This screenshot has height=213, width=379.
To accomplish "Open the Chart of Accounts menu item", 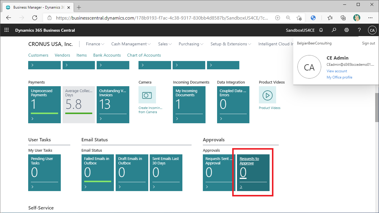I will coord(144,55).
